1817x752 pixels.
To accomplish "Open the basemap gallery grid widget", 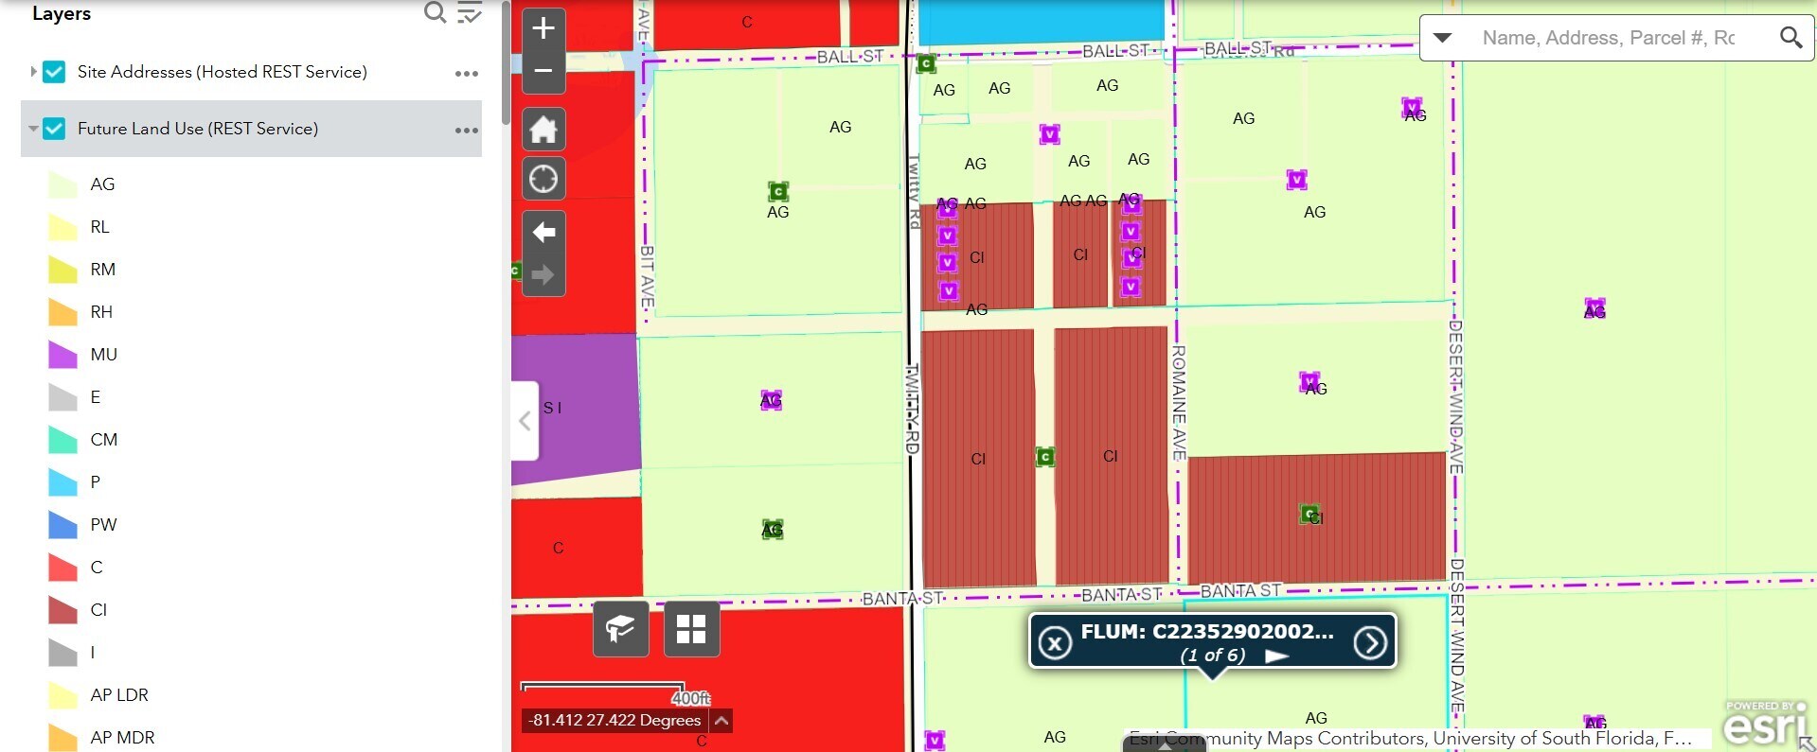I will point(692,629).
